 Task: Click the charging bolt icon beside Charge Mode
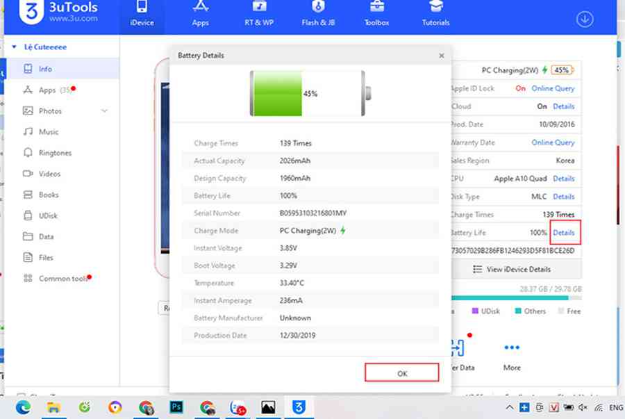pos(343,231)
